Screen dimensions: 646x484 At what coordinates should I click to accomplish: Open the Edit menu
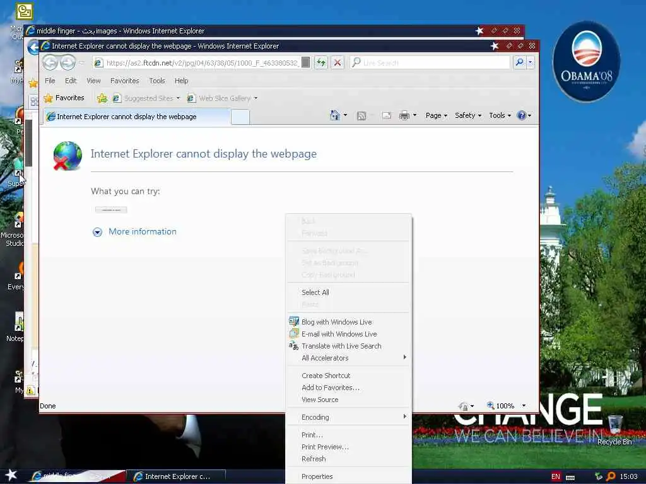71,81
